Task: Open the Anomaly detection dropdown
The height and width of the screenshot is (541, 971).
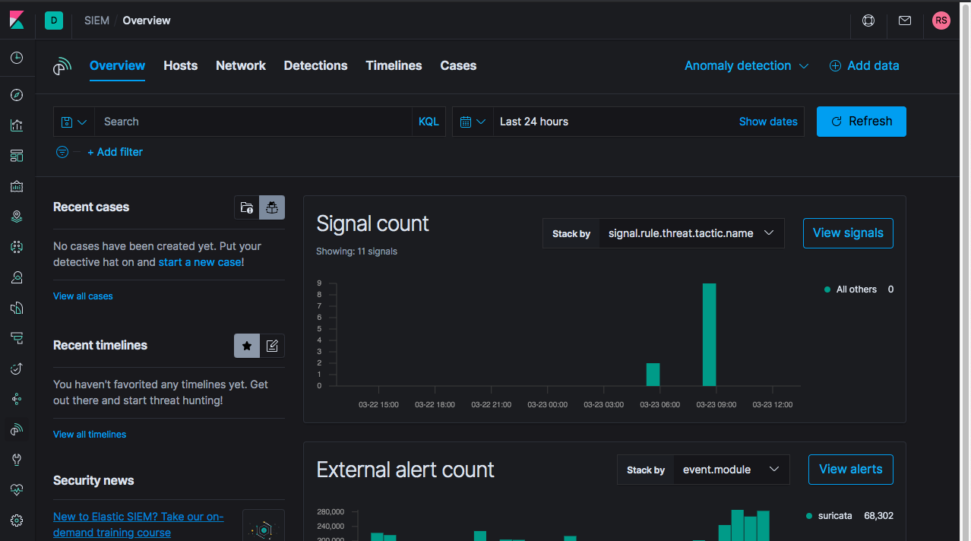Action: [x=746, y=66]
